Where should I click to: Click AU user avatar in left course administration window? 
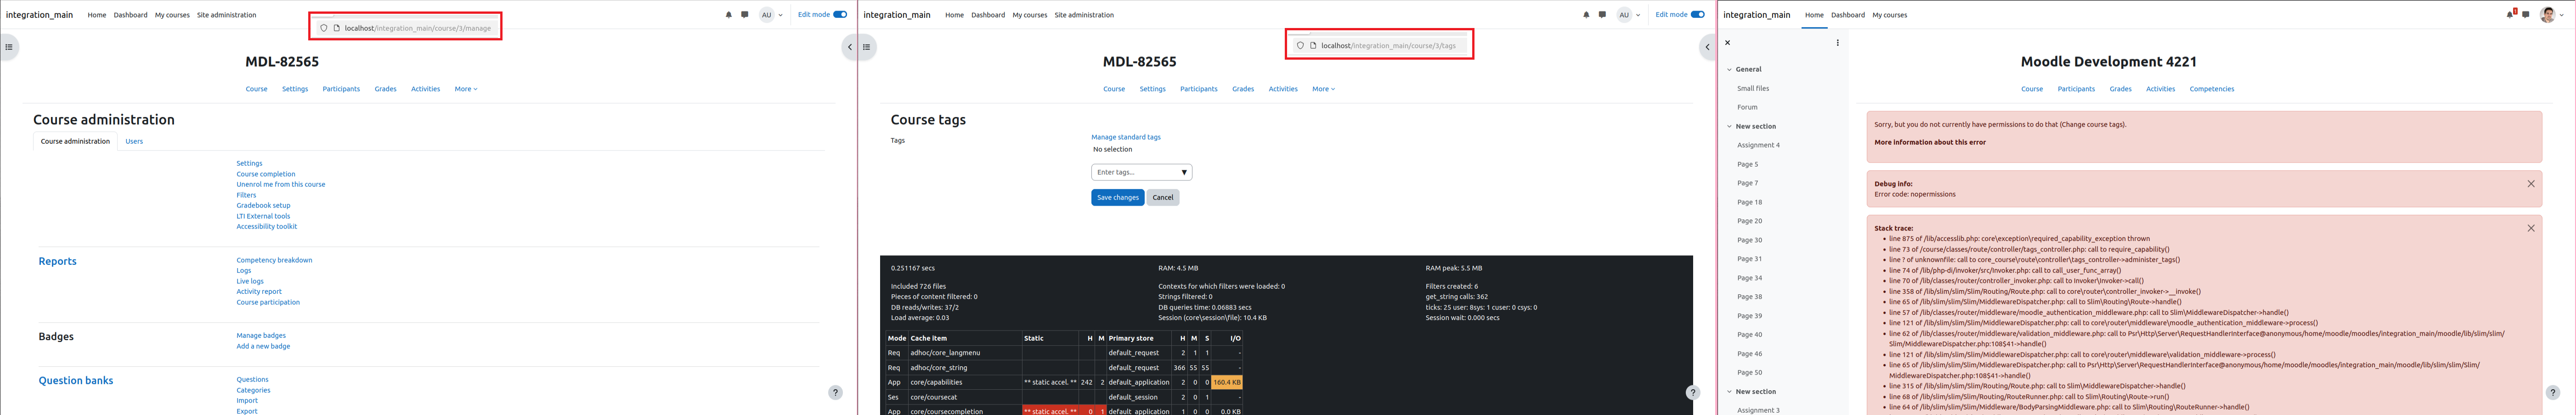[x=766, y=15]
